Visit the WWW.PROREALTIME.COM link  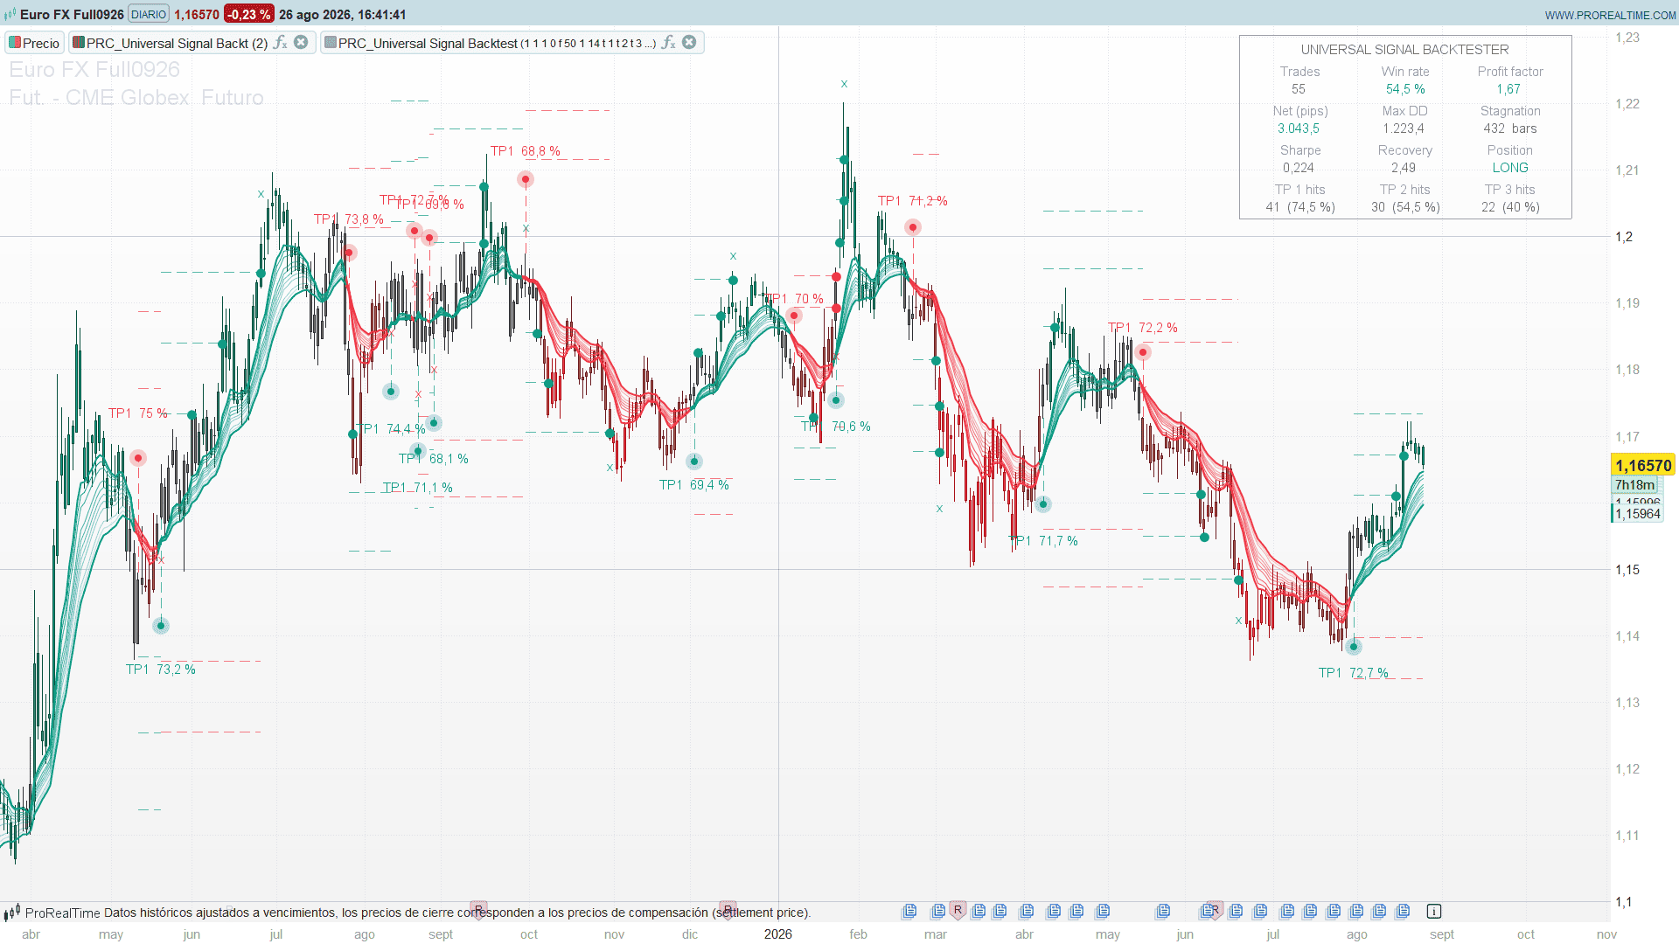[1610, 15]
